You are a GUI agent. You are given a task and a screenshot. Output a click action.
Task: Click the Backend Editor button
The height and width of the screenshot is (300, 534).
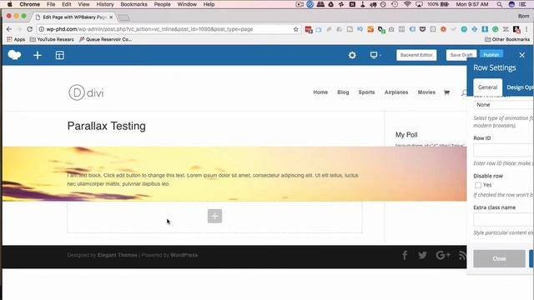[x=416, y=55]
